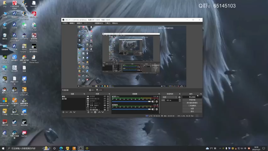Select the GeForce Experience desktop icon

point(5,59)
